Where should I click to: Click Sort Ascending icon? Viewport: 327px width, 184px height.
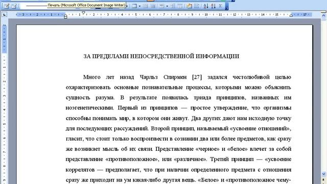[205, 6]
